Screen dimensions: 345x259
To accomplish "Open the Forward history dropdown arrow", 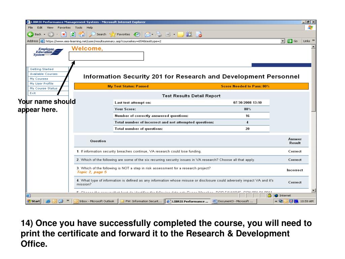I will tap(57, 34).
